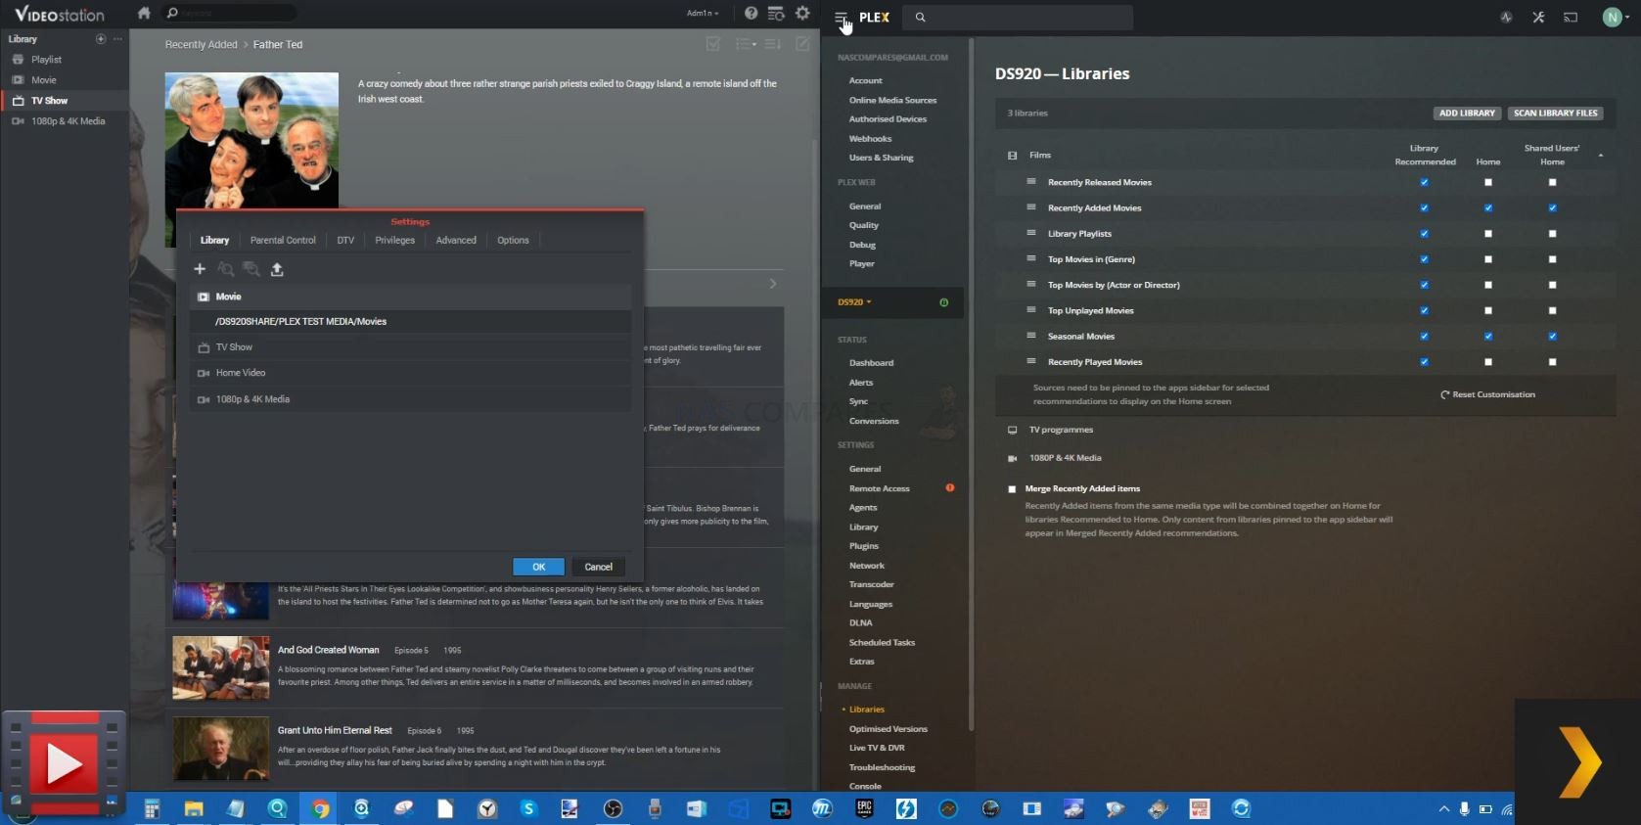Screen dimensions: 1641x825
Task: Expand the TV programmes library row
Action: point(1061,430)
